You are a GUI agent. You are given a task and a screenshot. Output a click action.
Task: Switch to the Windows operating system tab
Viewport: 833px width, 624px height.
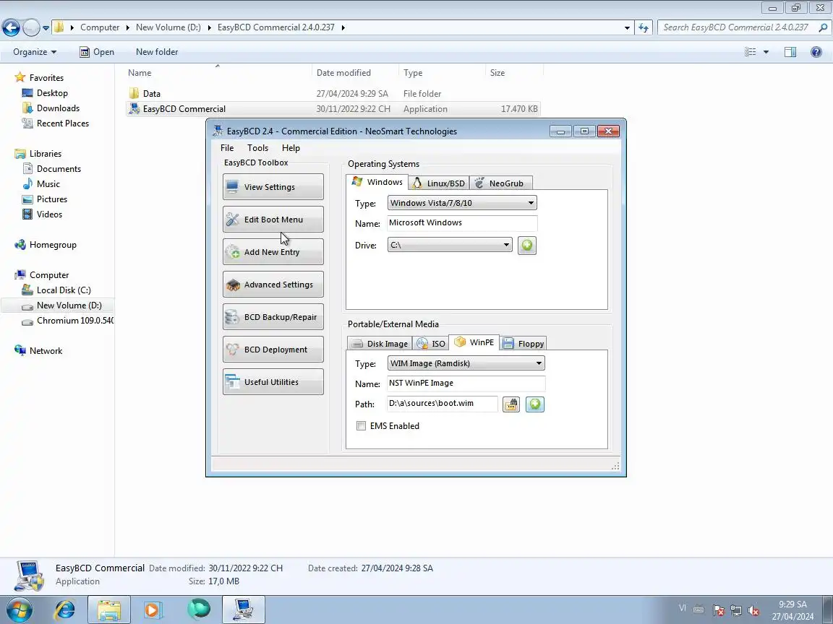(377, 182)
